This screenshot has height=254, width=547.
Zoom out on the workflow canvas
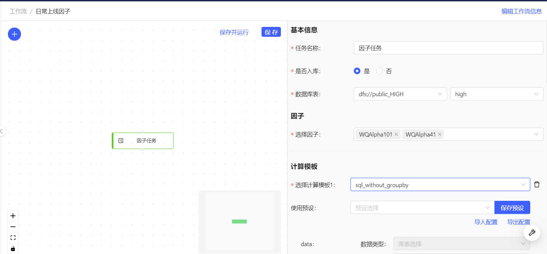[13, 227]
